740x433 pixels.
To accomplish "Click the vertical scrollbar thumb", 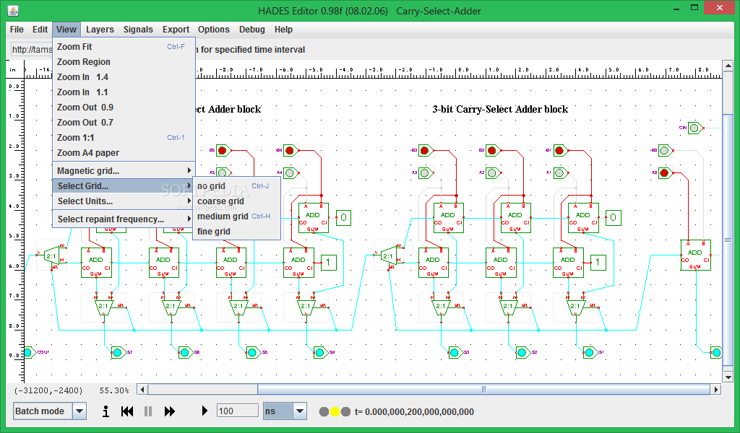I will click(x=728, y=240).
